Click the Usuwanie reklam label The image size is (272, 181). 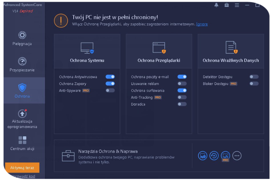point(145,84)
